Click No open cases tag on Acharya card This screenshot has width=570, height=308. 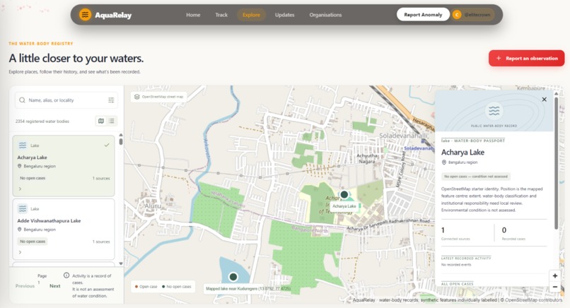(x=33, y=178)
